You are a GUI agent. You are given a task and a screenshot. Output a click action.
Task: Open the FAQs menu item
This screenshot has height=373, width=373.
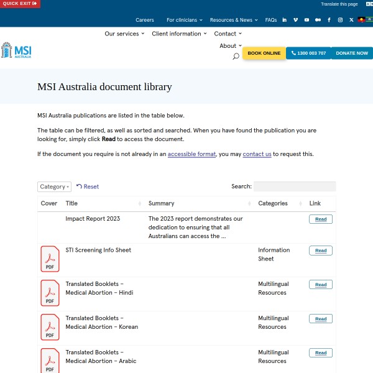tap(271, 20)
